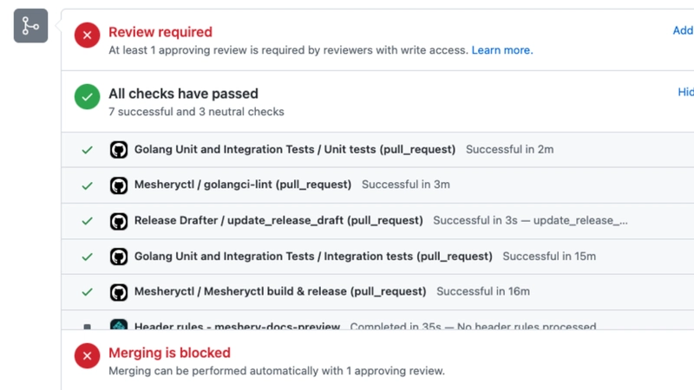Click the checkmark on the Release Drafter row
This screenshot has width=694, height=390.
pos(88,221)
